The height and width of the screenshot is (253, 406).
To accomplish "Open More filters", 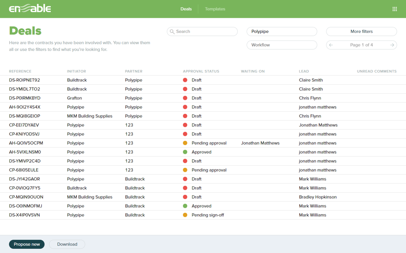I will tap(361, 31).
